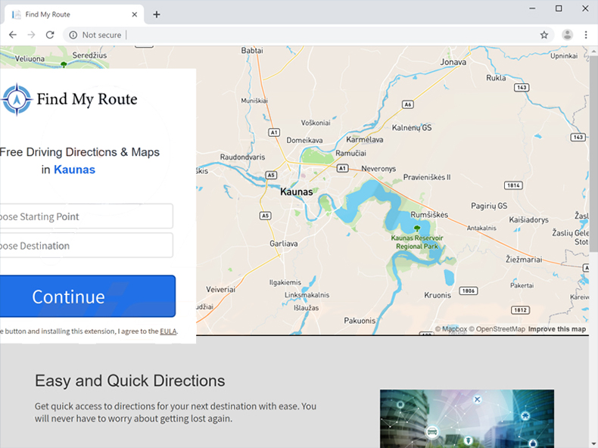Click the Kaišiadorys label on the map
This screenshot has width=598, height=448.
point(528,219)
